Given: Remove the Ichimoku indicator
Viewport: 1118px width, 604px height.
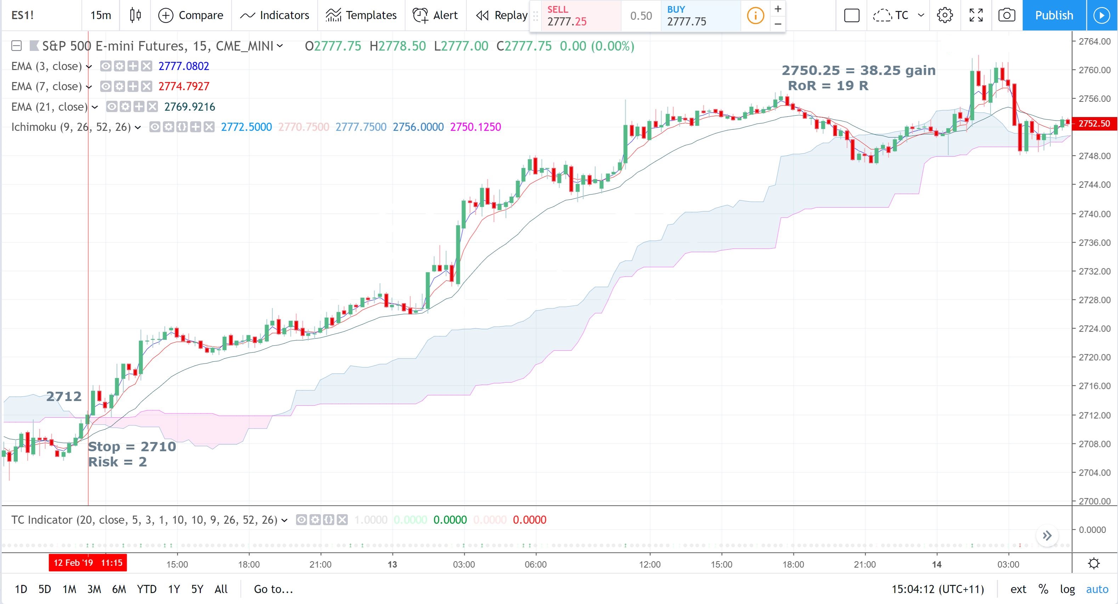Looking at the screenshot, I should (x=209, y=127).
